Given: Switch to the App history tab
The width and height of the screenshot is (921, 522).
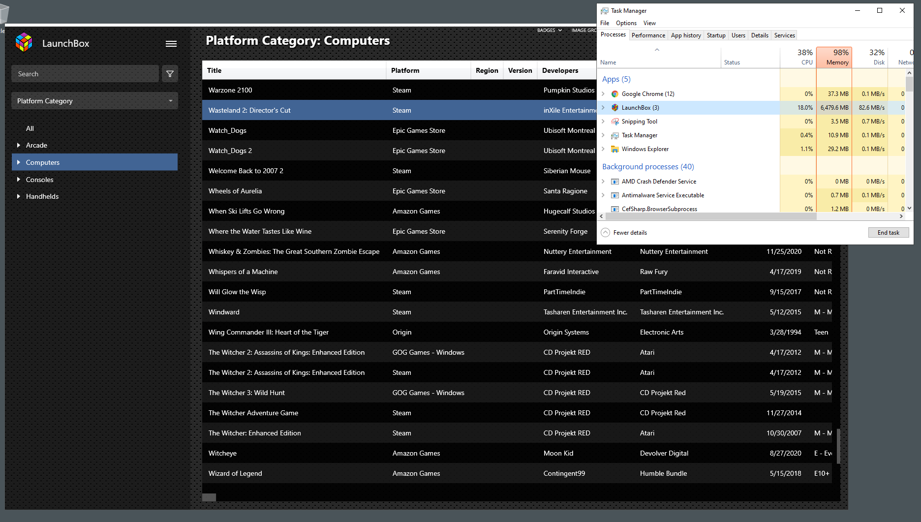Looking at the screenshot, I should (686, 35).
